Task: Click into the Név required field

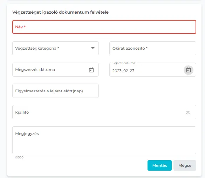Action: tap(104, 27)
